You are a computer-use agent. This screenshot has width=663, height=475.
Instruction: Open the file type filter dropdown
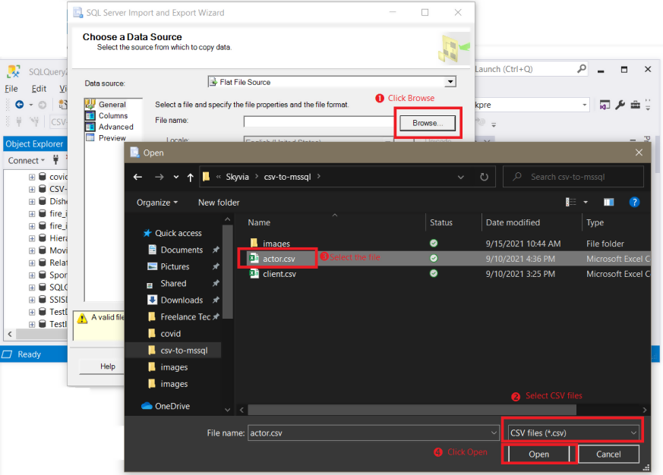(x=572, y=431)
